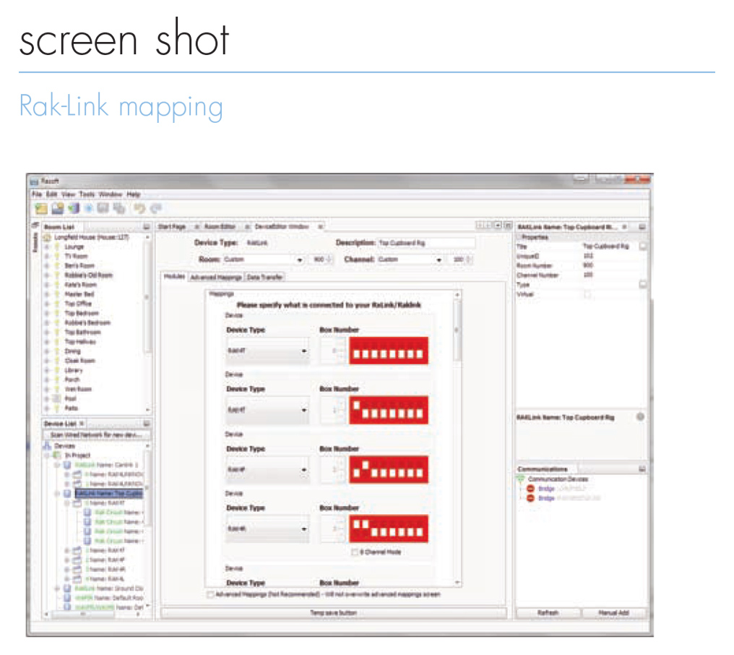Open the Tools menu

87,194
